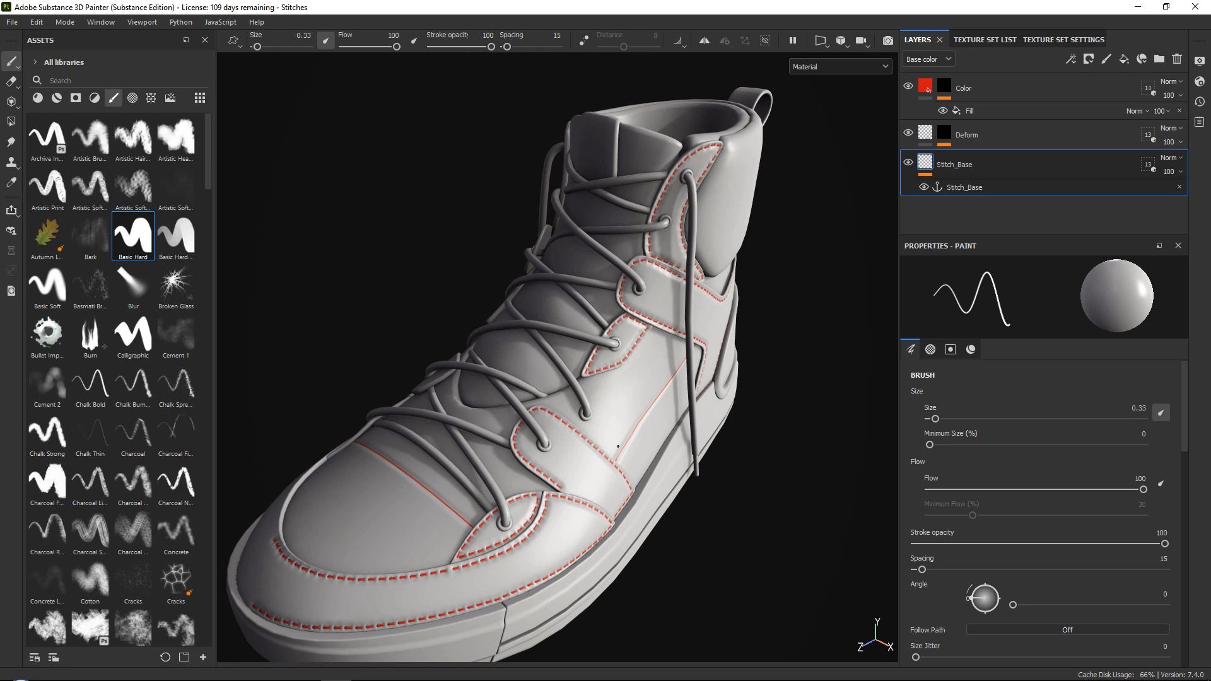Expand Assets panel filter dropdown
This screenshot has width=1211, height=681.
pos(35,62)
